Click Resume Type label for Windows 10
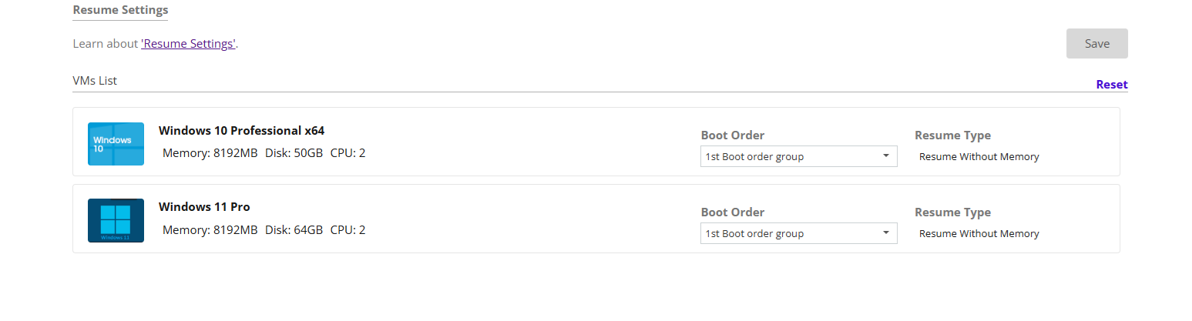Image resolution: width=1192 pixels, height=321 pixels. pos(952,135)
